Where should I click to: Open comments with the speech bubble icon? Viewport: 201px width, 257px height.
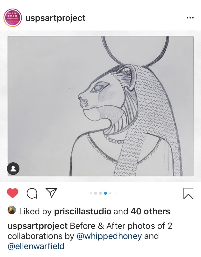32,193
